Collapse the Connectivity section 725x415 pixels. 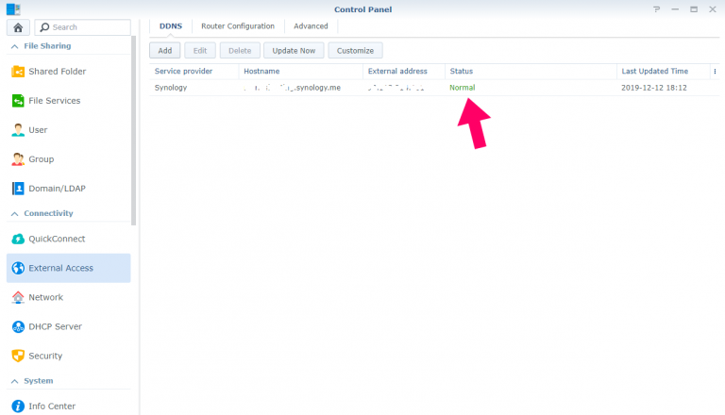point(14,214)
